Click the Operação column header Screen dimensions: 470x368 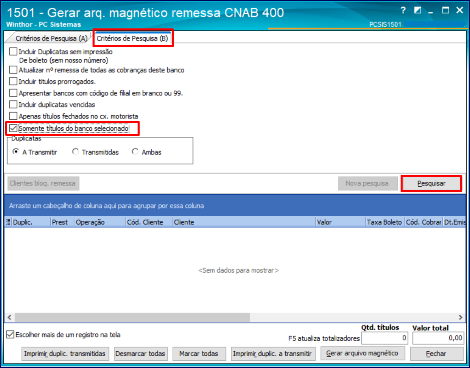click(x=99, y=222)
